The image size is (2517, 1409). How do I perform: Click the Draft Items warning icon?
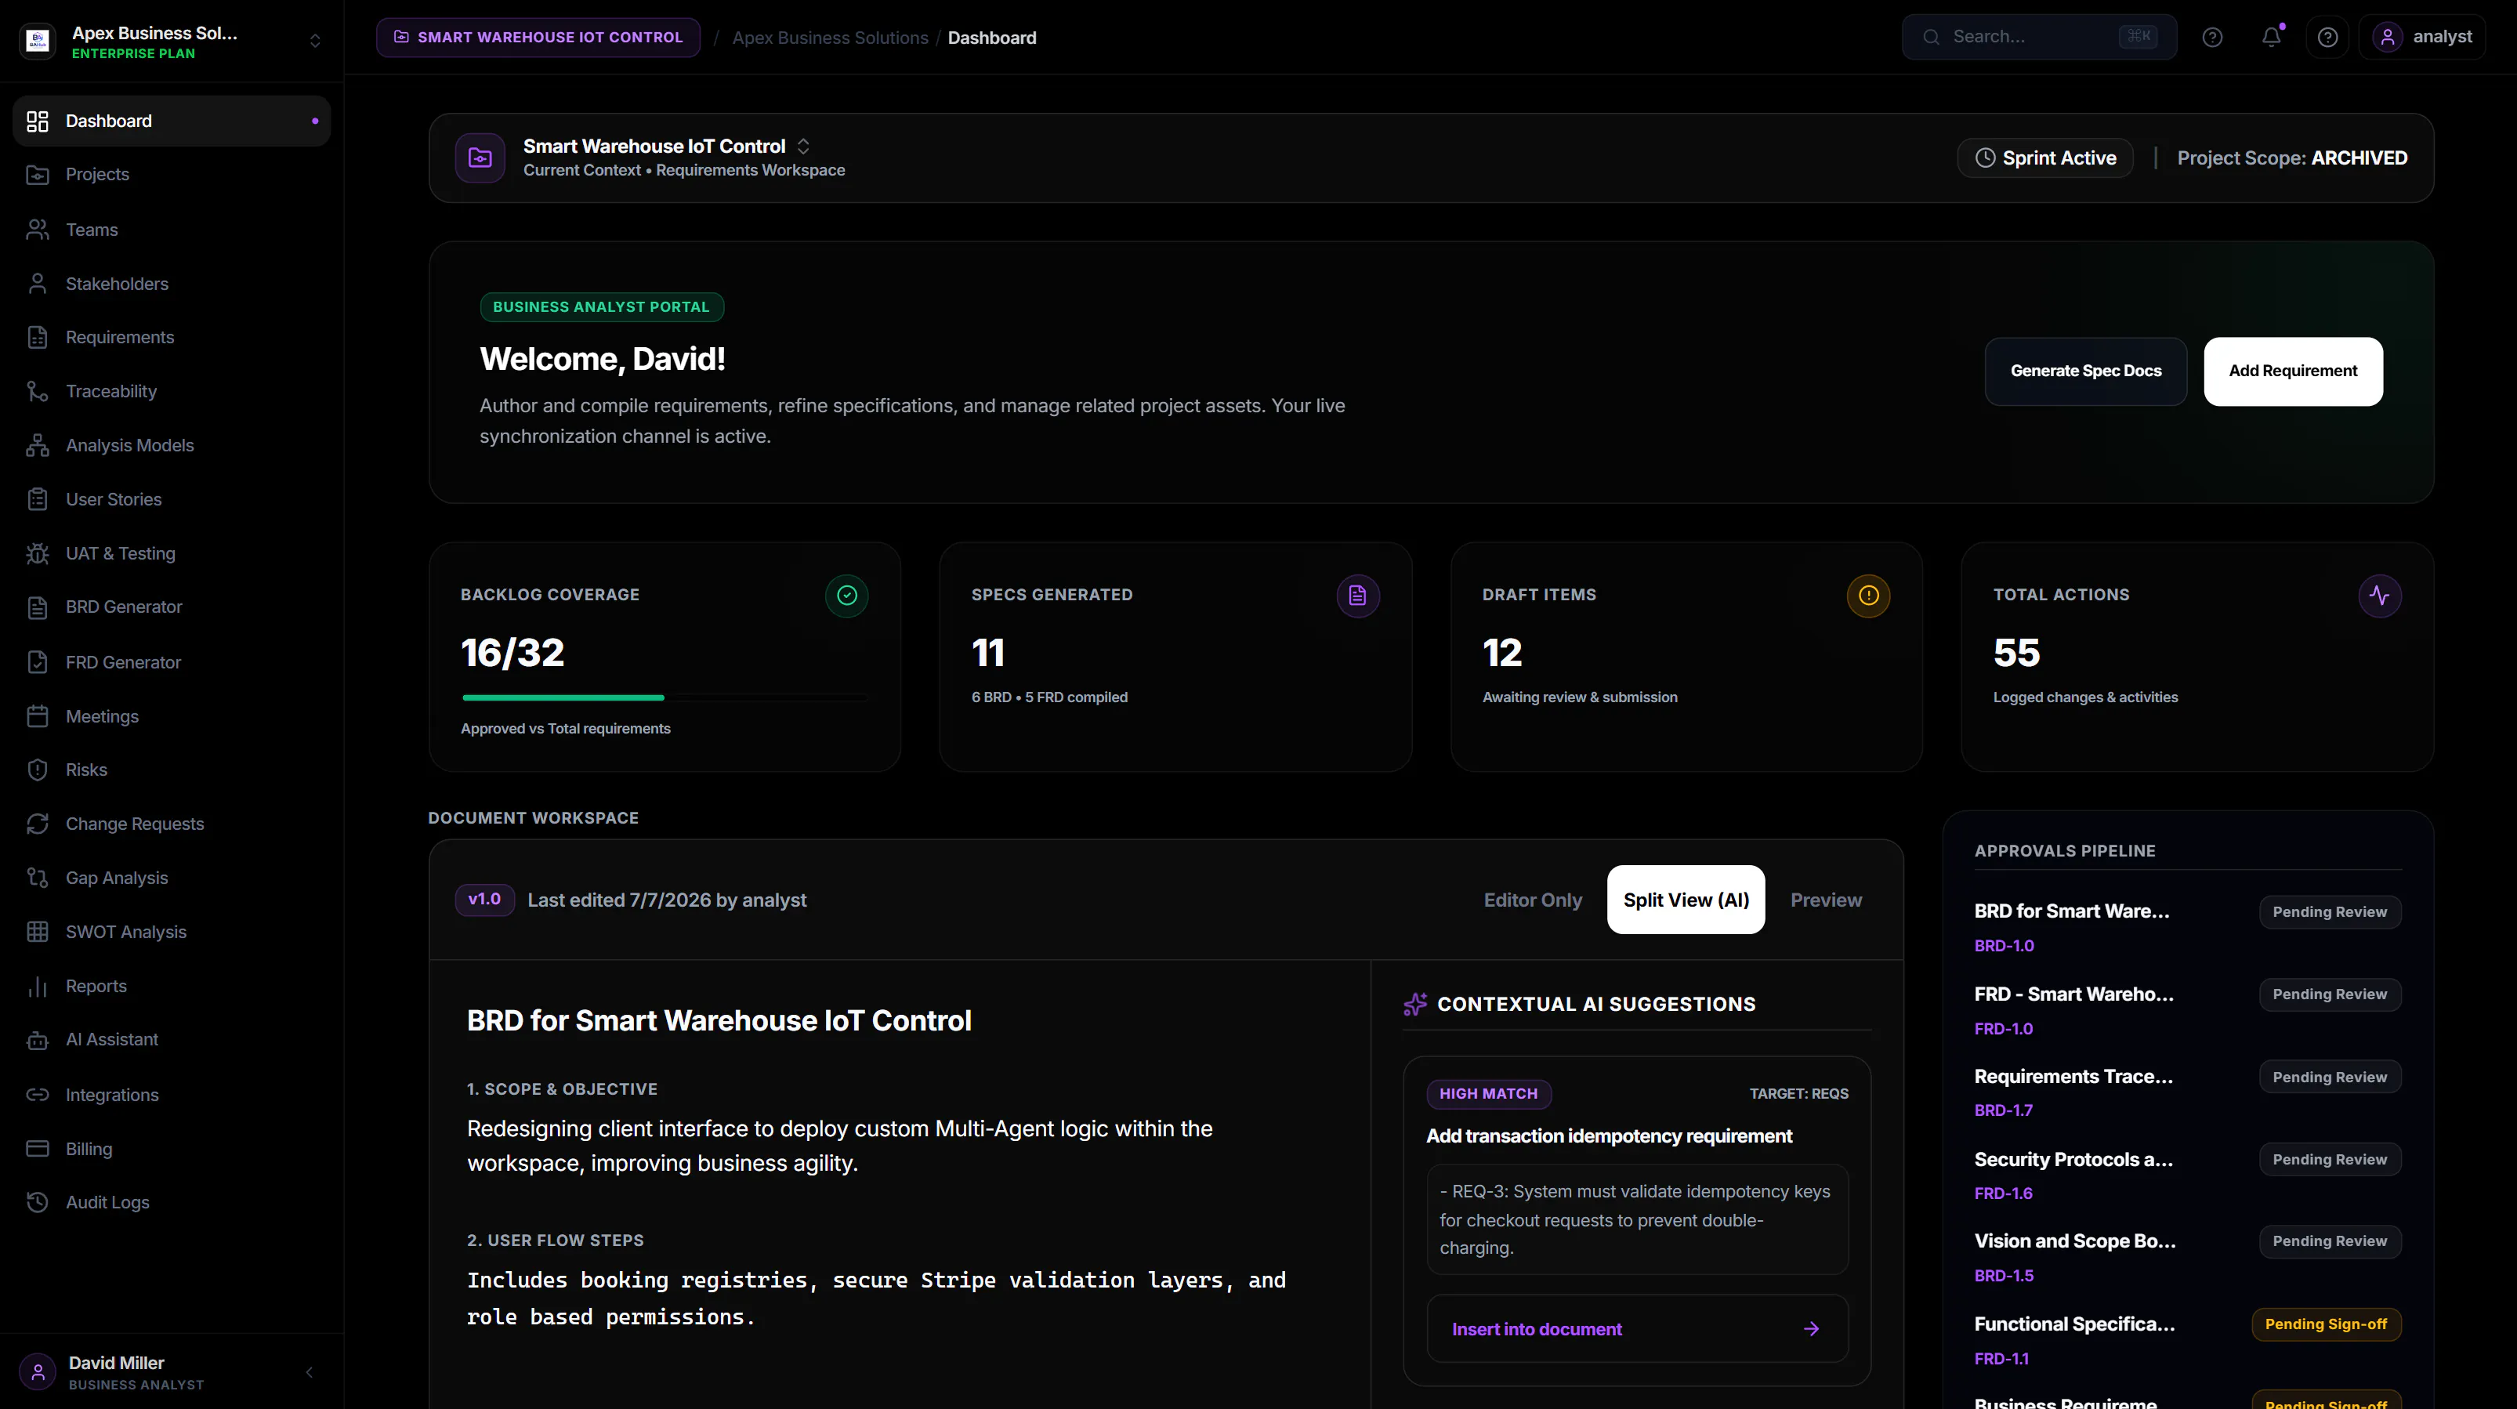1868,595
